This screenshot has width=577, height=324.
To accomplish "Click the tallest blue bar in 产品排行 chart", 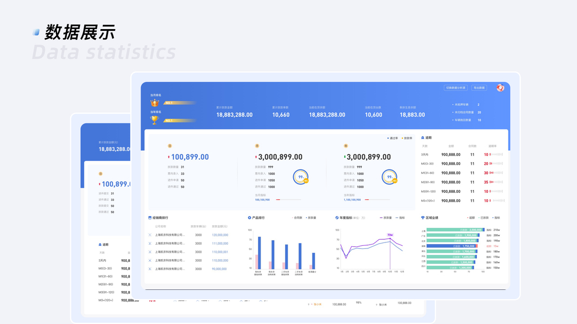I will click(260, 253).
